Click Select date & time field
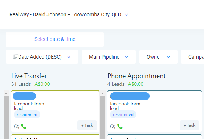This screenshot has width=204, height=139. pos(55,39)
